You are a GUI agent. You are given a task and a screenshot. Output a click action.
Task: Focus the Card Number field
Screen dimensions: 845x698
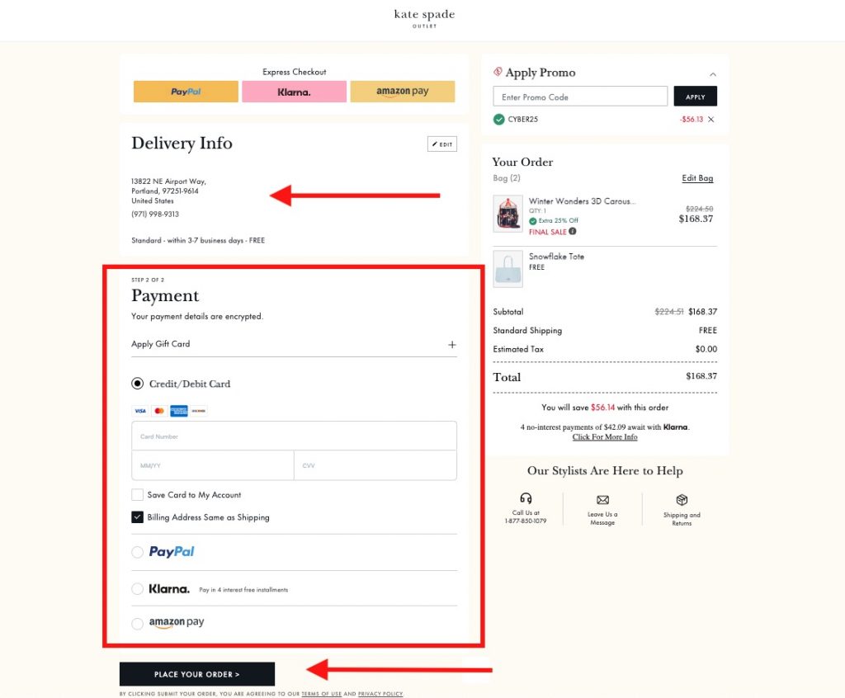click(294, 436)
